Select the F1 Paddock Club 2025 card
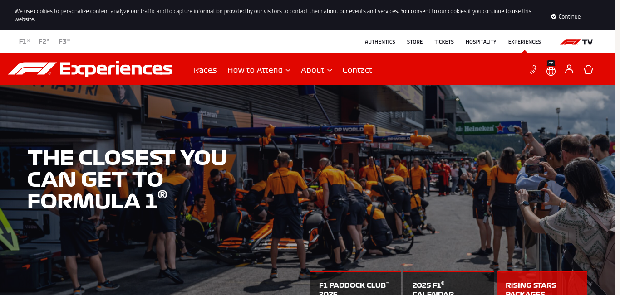This screenshot has height=295, width=620. (355, 283)
